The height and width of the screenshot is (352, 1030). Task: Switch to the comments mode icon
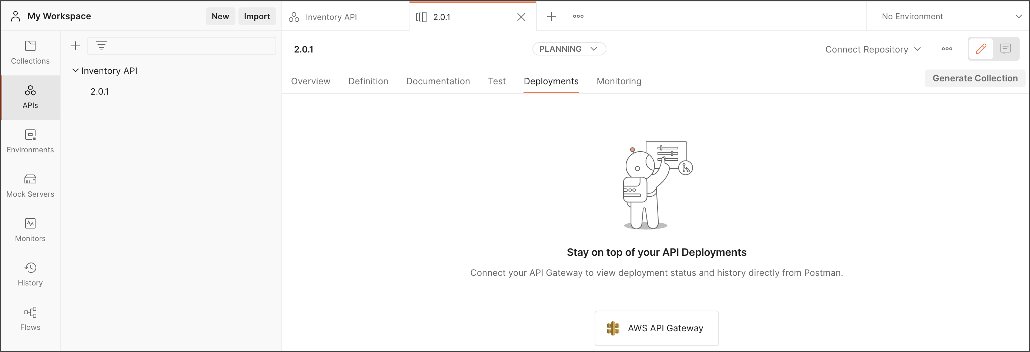[1005, 49]
